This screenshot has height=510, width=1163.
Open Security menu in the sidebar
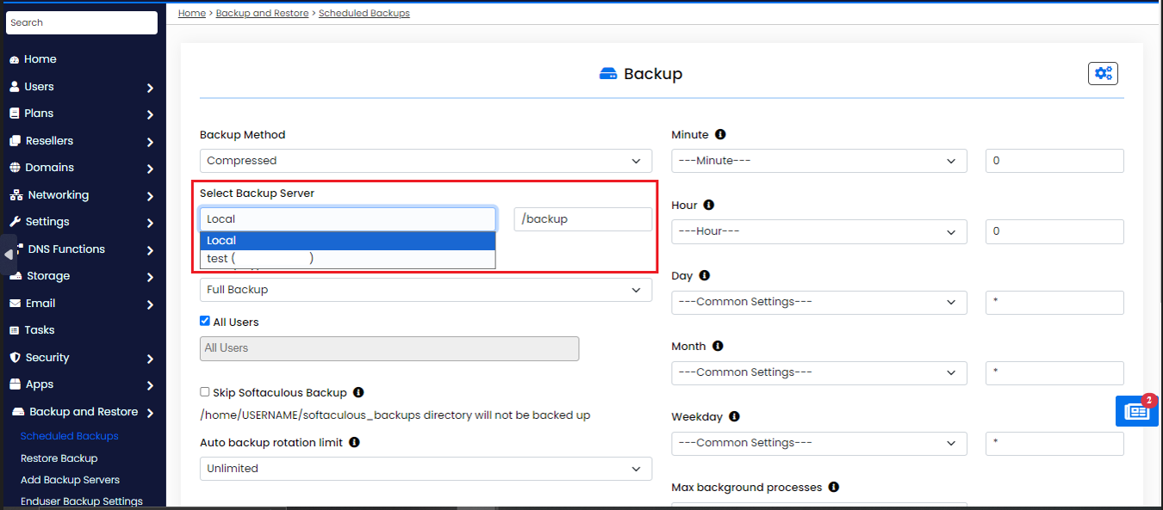(x=82, y=358)
